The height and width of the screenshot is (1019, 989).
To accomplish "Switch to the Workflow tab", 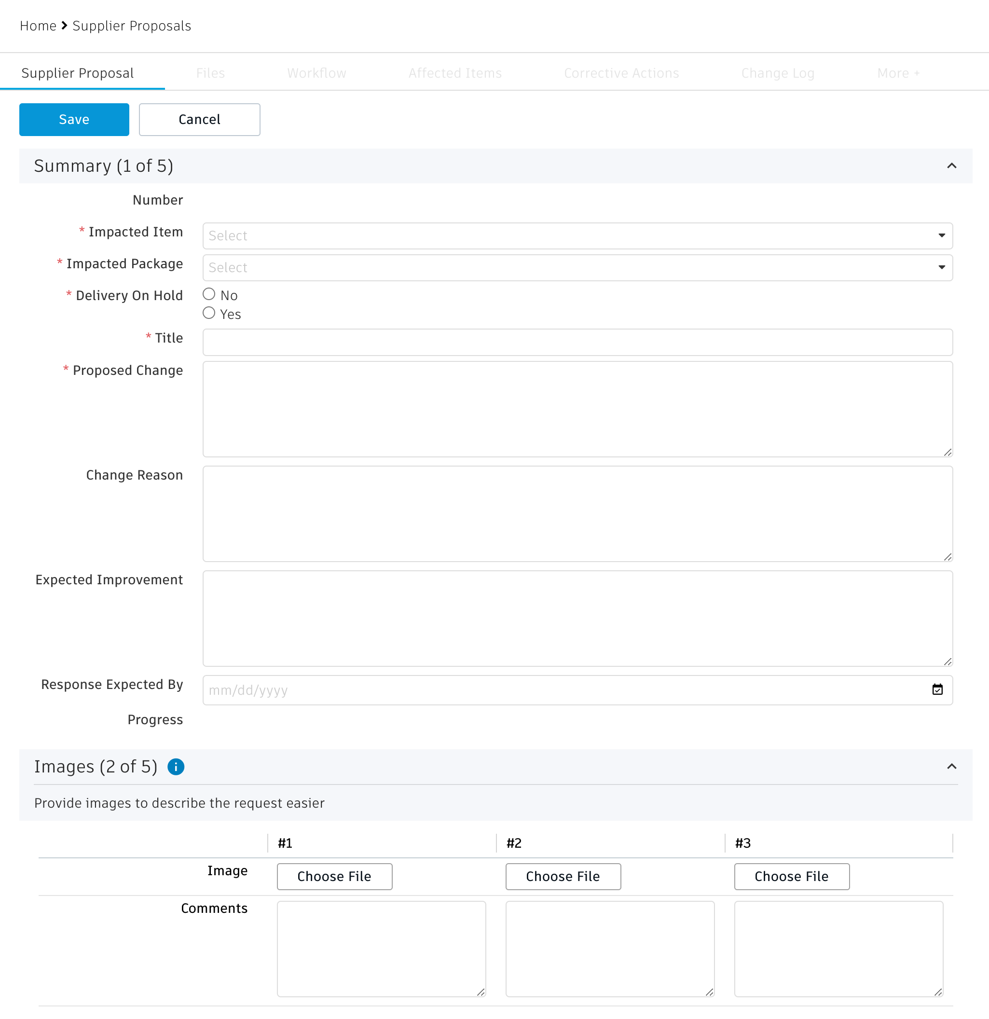I will pyautogui.click(x=316, y=73).
